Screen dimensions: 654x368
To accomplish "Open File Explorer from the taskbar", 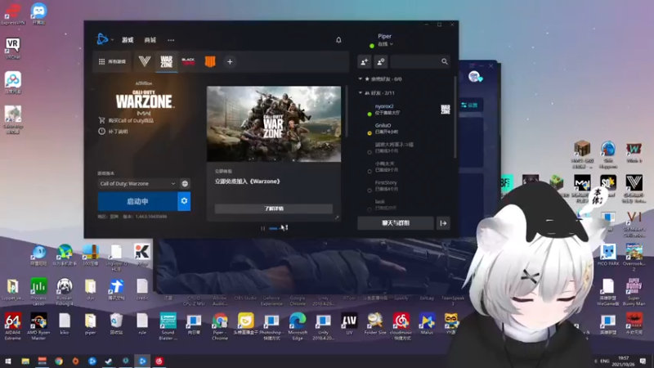I will 25,361.
